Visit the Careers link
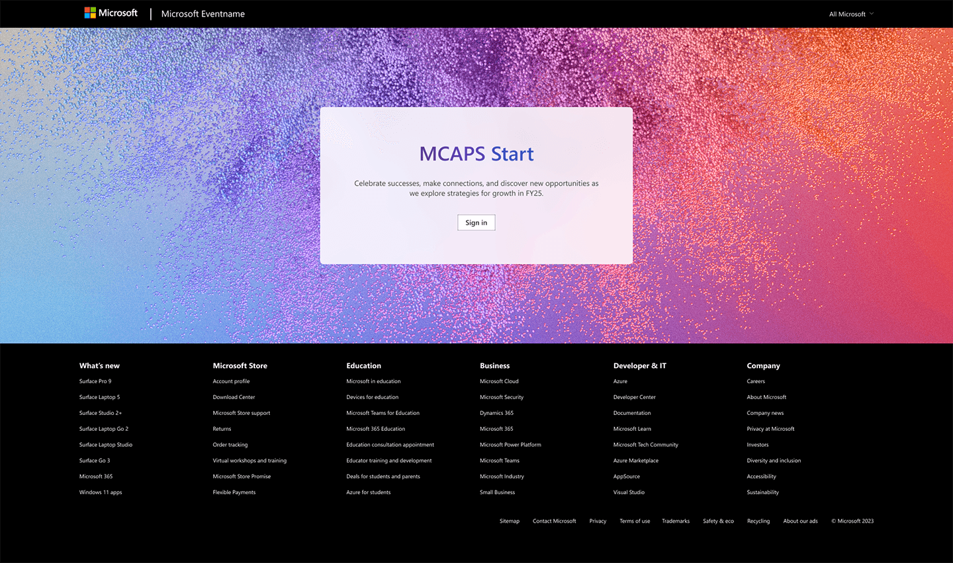953x563 pixels. 756,381
